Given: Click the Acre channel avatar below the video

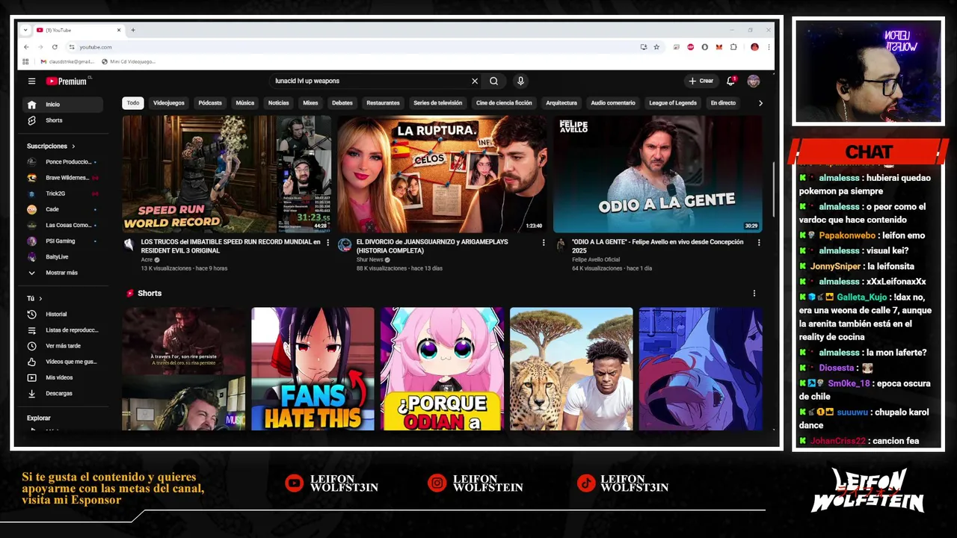Looking at the screenshot, I should [x=129, y=244].
